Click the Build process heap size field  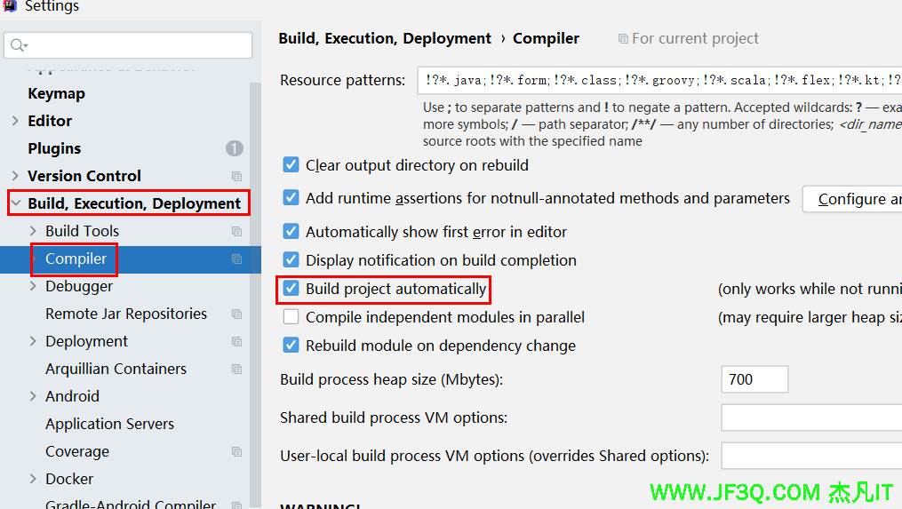[x=754, y=379]
